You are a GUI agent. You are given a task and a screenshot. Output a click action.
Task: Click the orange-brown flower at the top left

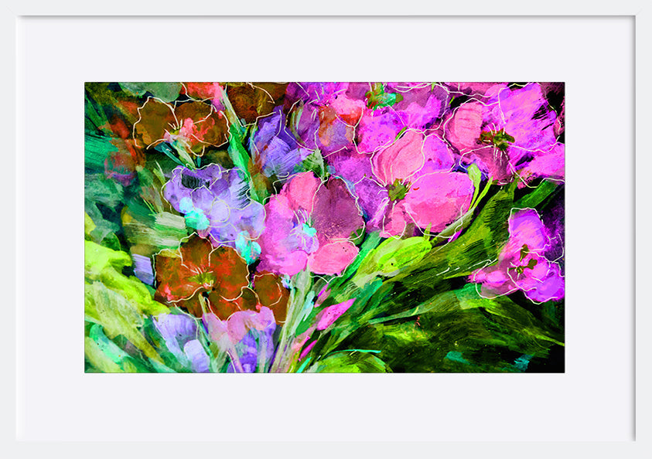(x=182, y=124)
